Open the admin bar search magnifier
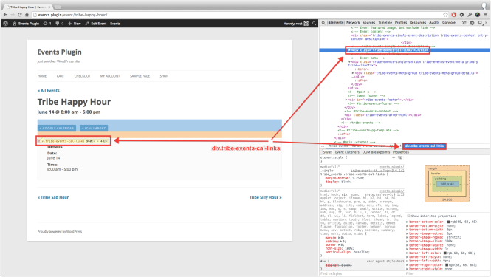The image size is (491, 277). [314, 24]
